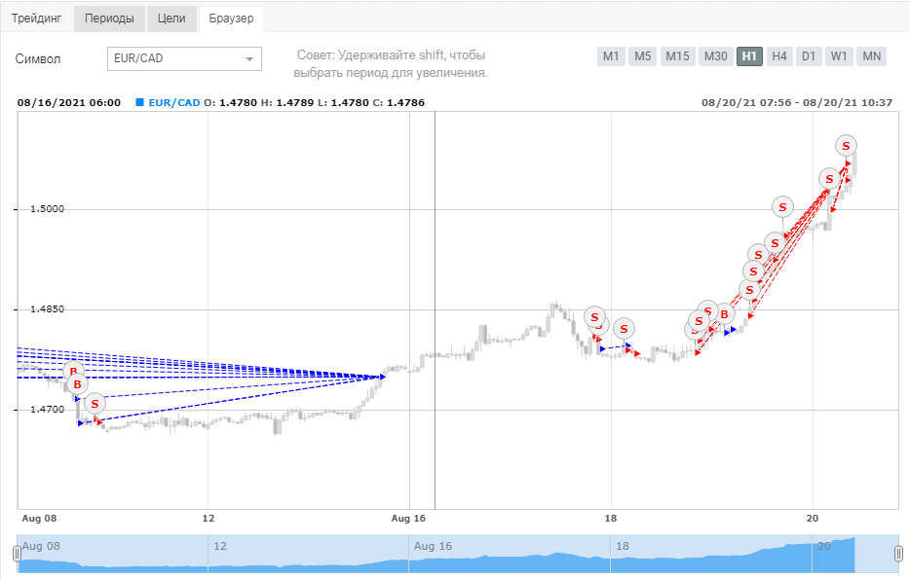Open the Трейдинг tab
Viewport: 909px width, 579px height.
pyautogui.click(x=36, y=18)
